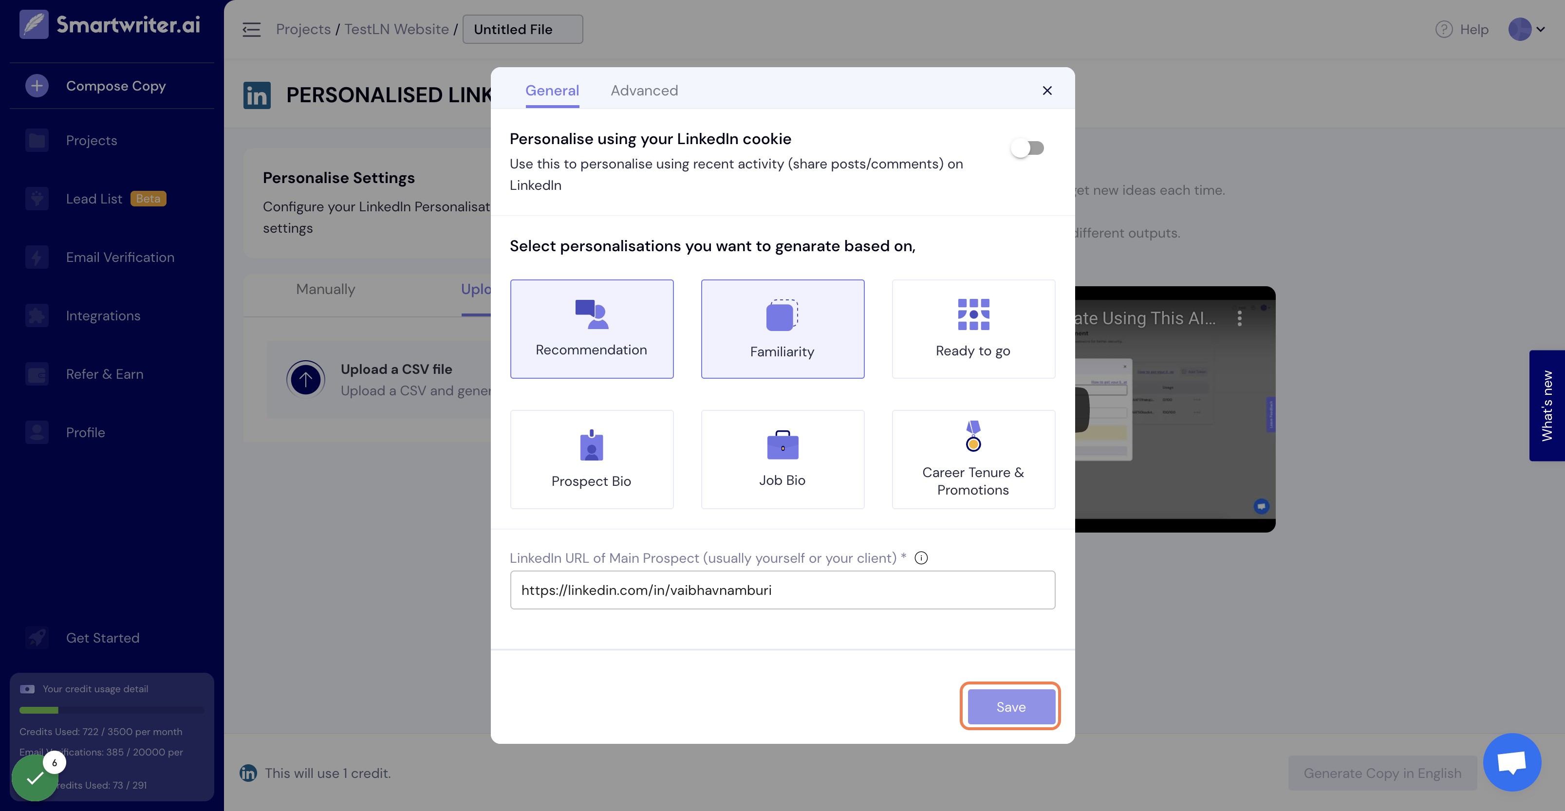This screenshot has height=811, width=1565.
Task: Select the Prospect Bio card
Action: [592, 459]
